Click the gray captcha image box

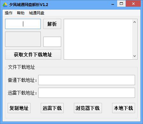[x=23, y=39]
